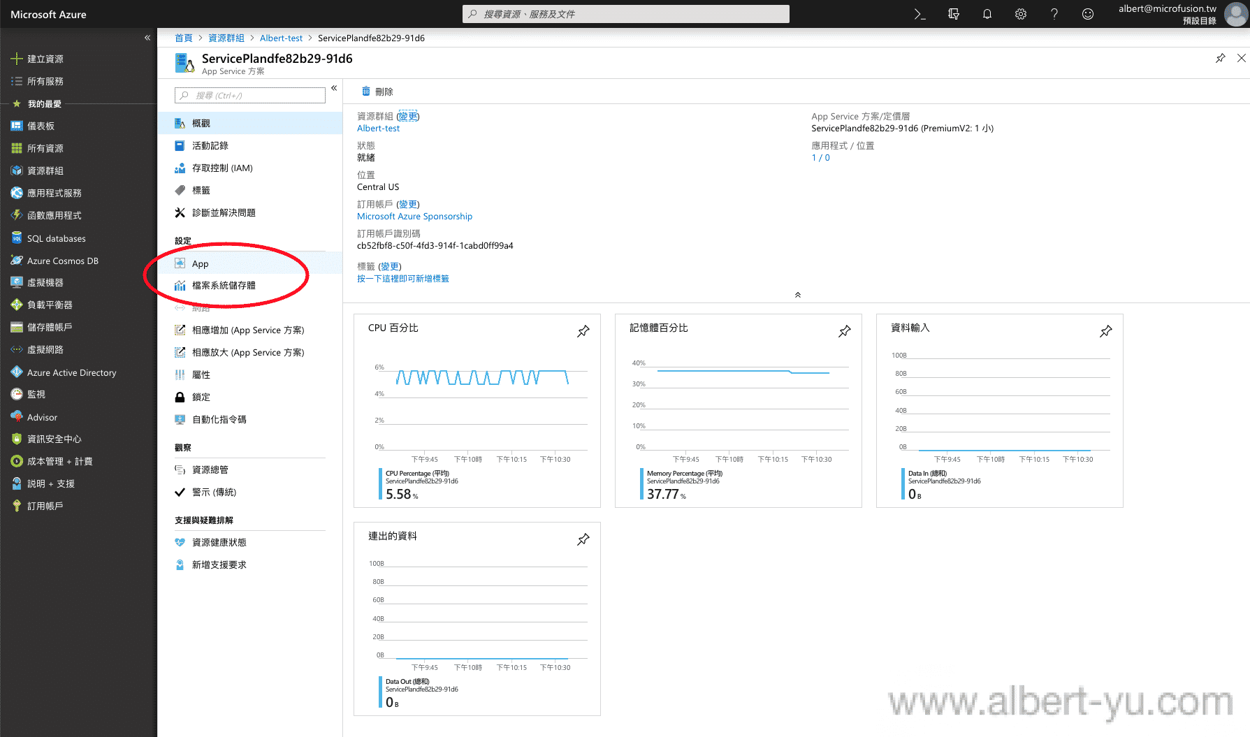
Task: Click 變更 link next to 訂用帳戶
Action: point(408,205)
